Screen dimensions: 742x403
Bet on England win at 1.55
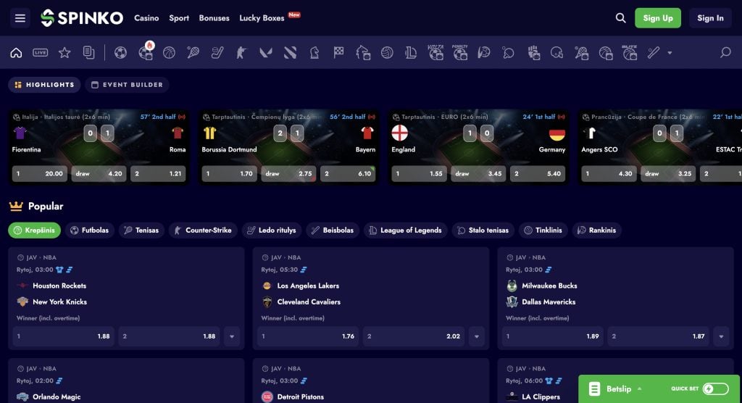coord(420,174)
